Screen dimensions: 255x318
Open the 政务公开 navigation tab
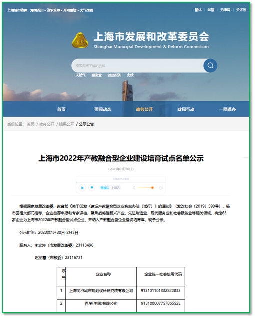click(x=144, y=109)
